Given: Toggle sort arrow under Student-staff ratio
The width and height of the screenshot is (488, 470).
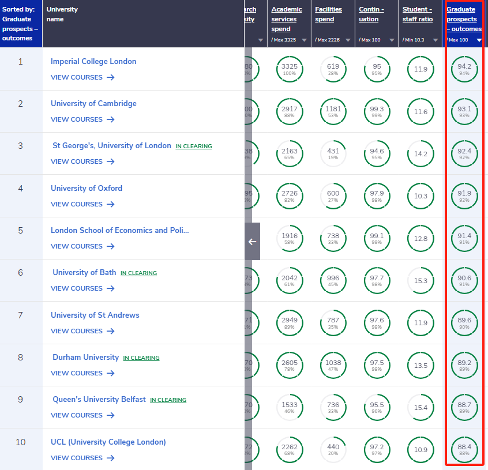Looking at the screenshot, I should pos(436,40).
